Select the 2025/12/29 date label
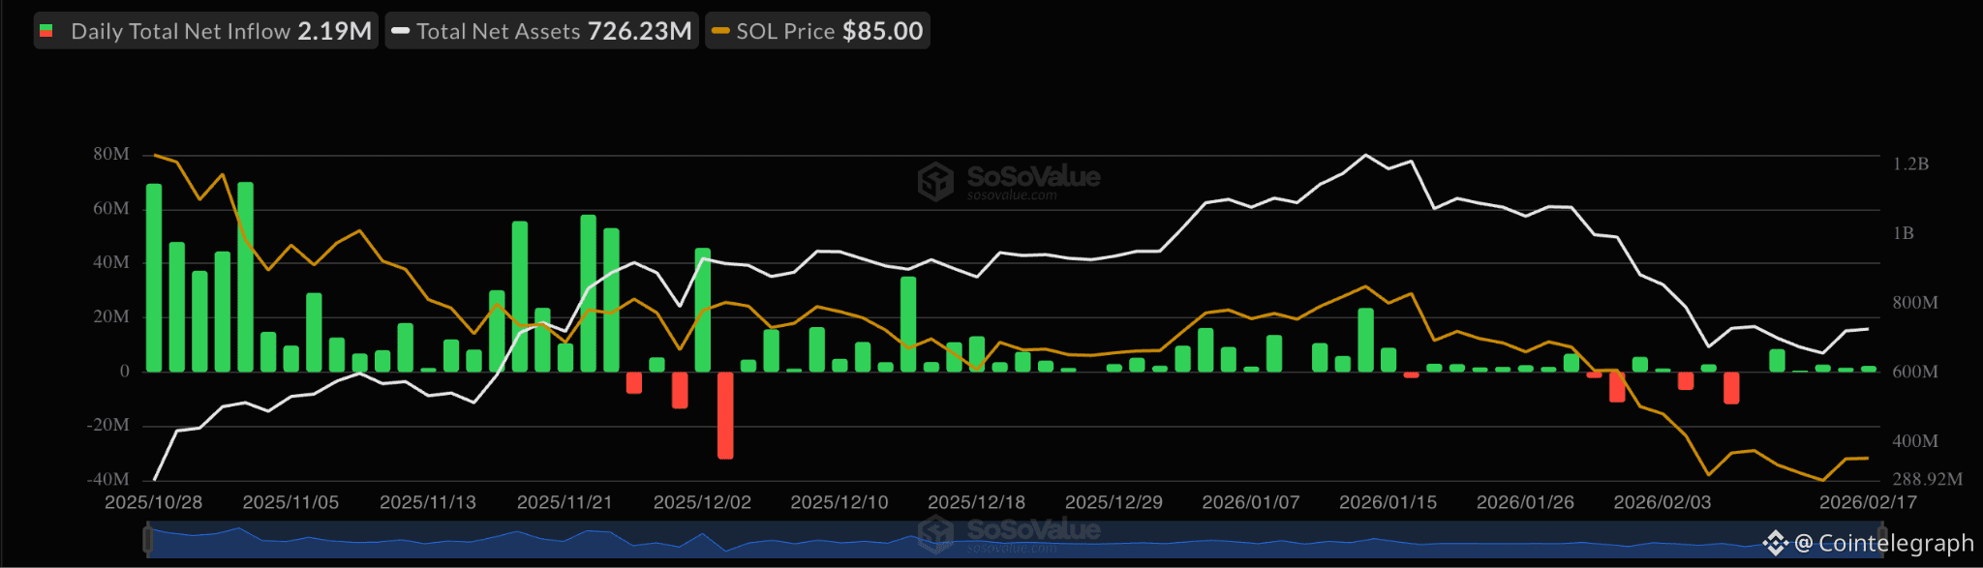1983x568 pixels. [x=1114, y=502]
